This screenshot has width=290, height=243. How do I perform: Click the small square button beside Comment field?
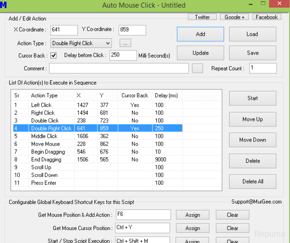pyautogui.click(x=197, y=68)
